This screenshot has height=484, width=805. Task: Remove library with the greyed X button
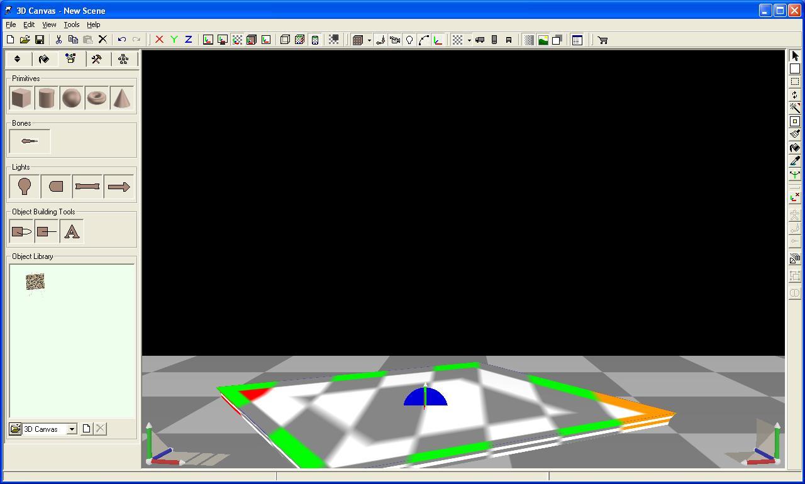(x=101, y=429)
